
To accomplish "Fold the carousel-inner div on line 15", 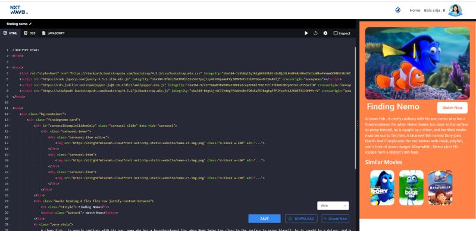I will [10, 132].
